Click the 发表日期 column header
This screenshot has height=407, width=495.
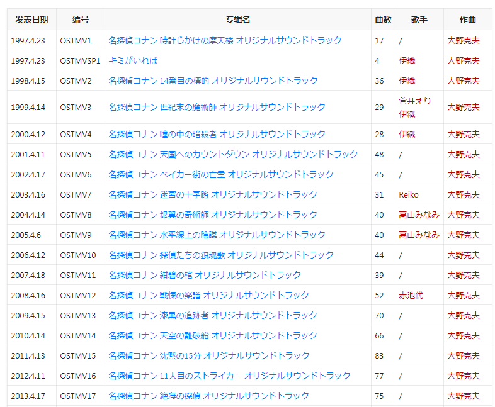31,20
